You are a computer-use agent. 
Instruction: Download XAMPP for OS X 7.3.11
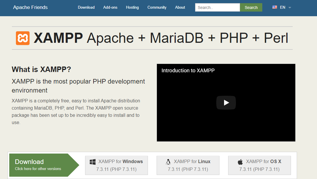coord(259,165)
